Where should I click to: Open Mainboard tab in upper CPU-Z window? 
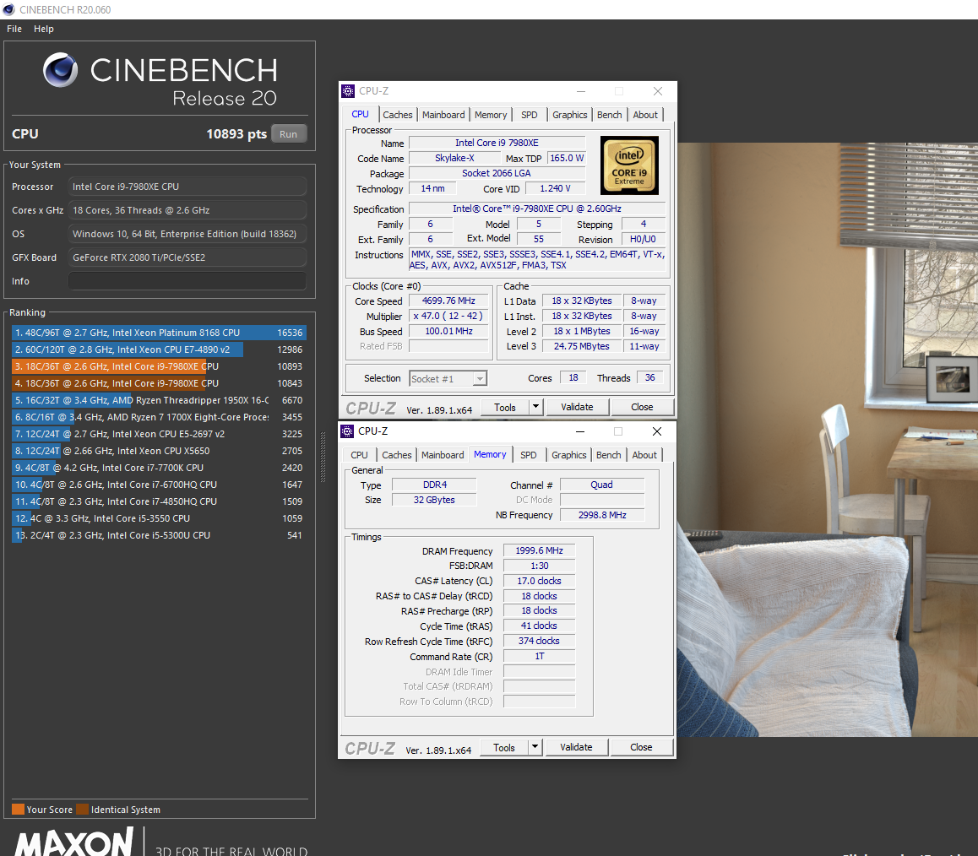(x=443, y=115)
